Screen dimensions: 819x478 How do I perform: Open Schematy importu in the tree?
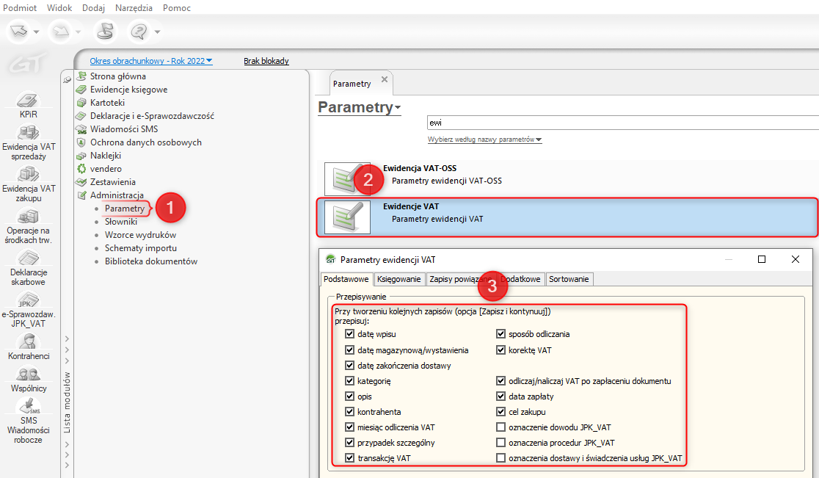point(140,248)
